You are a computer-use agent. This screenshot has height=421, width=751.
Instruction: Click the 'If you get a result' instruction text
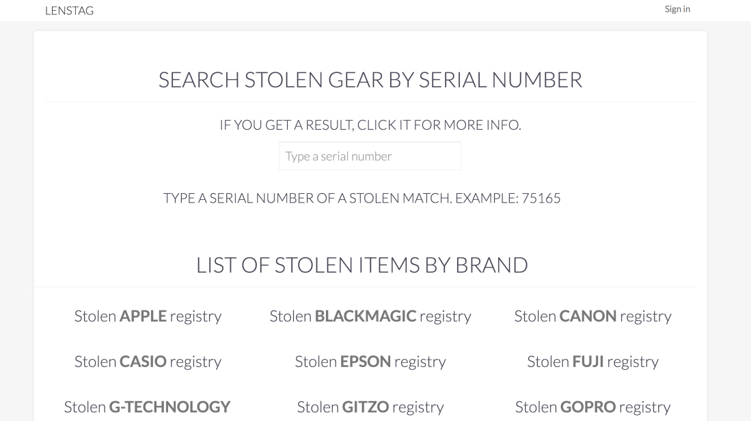[370, 126]
